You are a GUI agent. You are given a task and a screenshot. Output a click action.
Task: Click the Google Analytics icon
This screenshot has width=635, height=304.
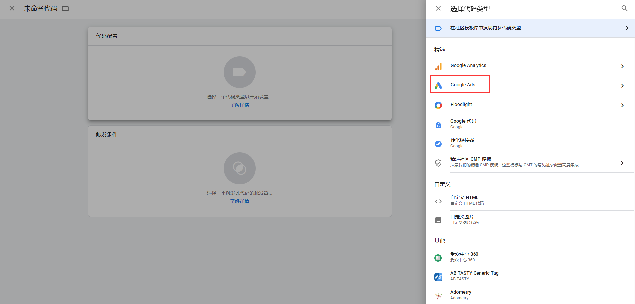pos(438,66)
